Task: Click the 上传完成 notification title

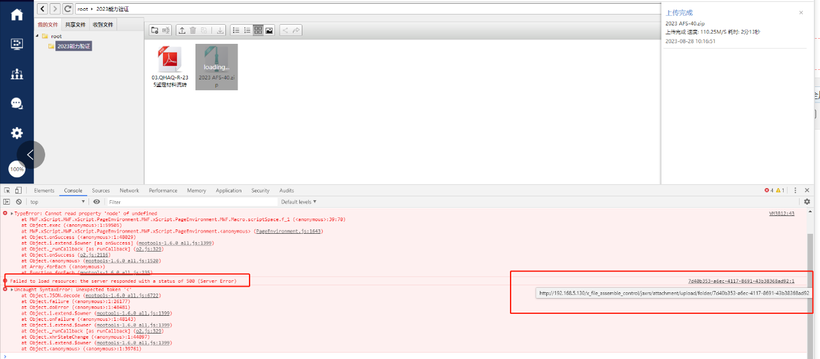Action: coord(679,13)
